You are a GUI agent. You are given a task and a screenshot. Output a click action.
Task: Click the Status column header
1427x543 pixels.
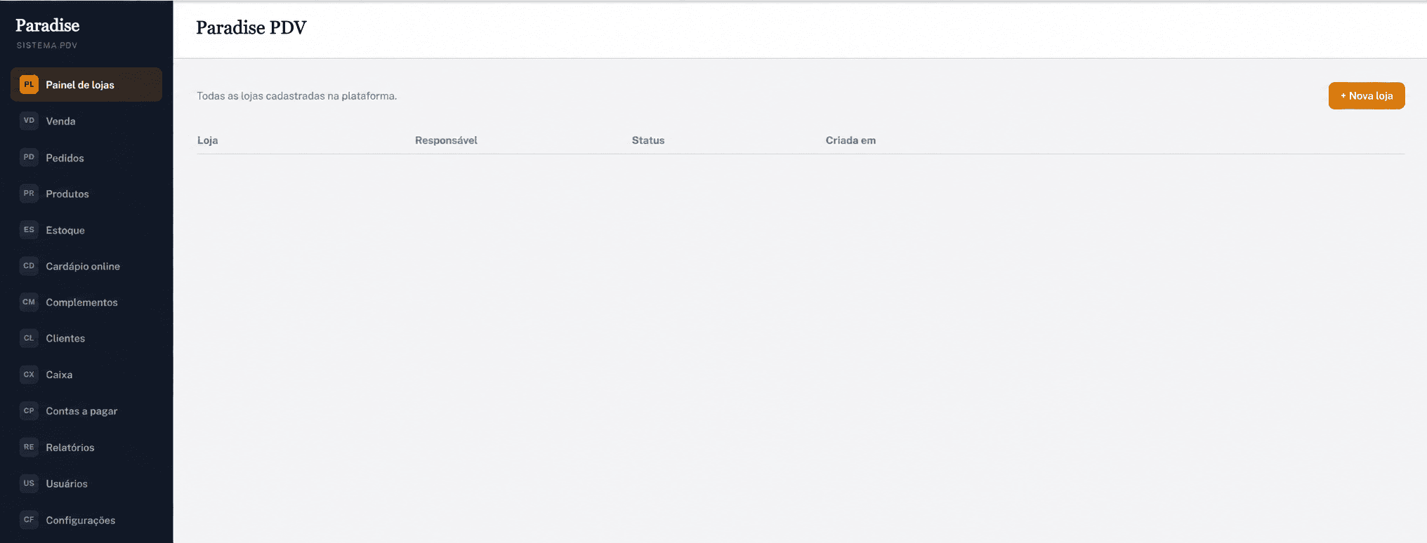click(x=648, y=140)
